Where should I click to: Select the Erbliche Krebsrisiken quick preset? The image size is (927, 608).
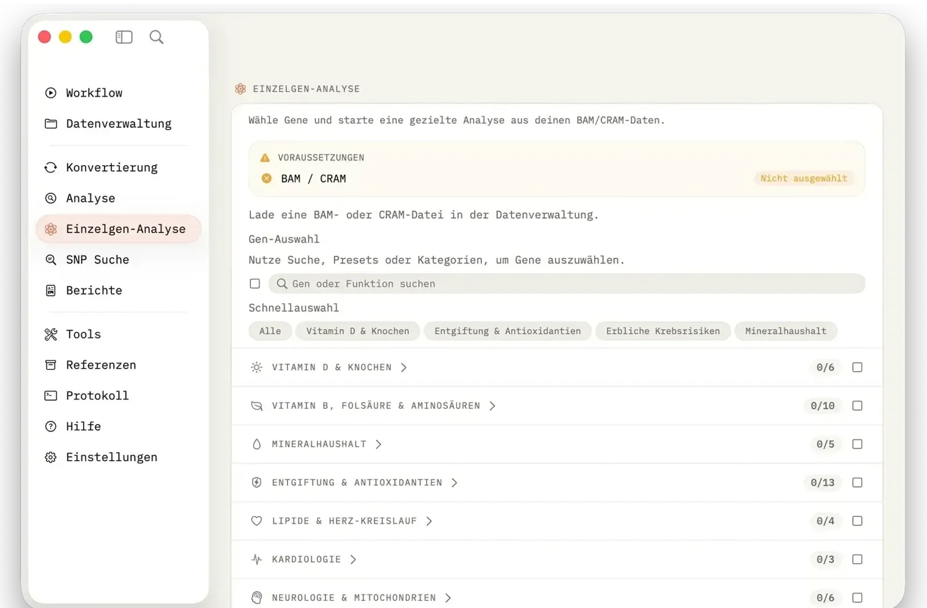[663, 331]
